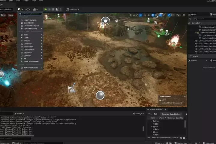216x144 pixels.
Task: Choose the Rotate gizmo icon
Action: [x=137, y=15]
